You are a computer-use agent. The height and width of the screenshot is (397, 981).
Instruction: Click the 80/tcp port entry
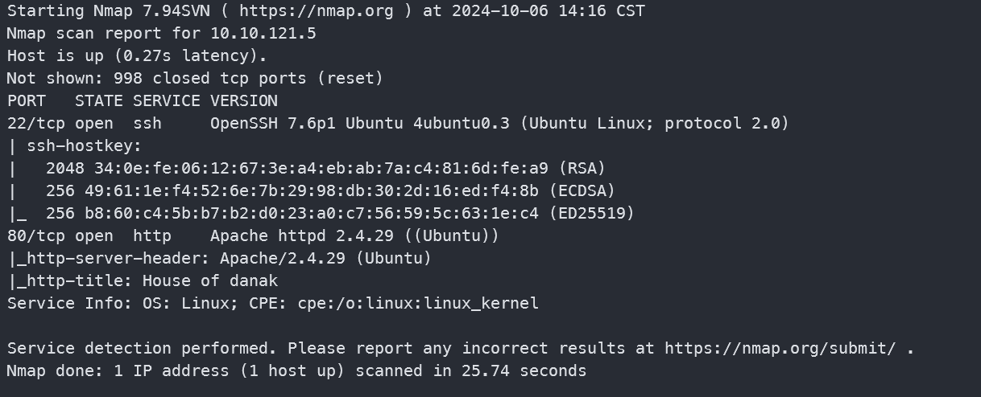36,236
